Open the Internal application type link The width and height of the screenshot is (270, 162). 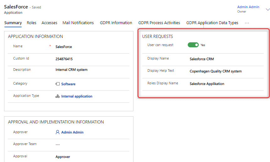click(77, 97)
